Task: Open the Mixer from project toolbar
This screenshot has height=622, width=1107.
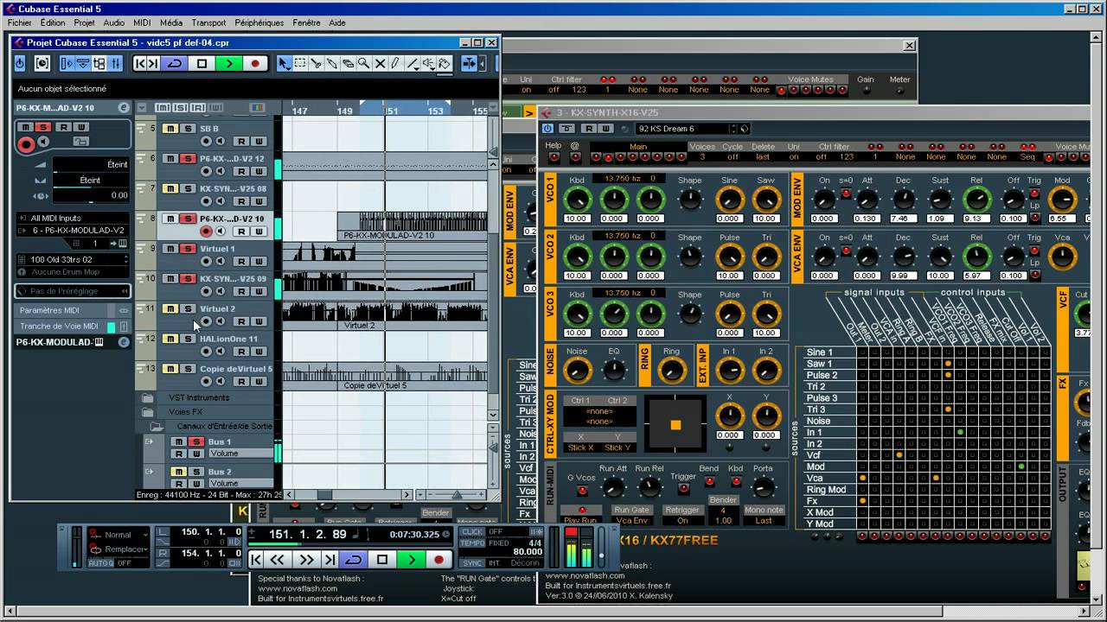Action: tap(116, 63)
